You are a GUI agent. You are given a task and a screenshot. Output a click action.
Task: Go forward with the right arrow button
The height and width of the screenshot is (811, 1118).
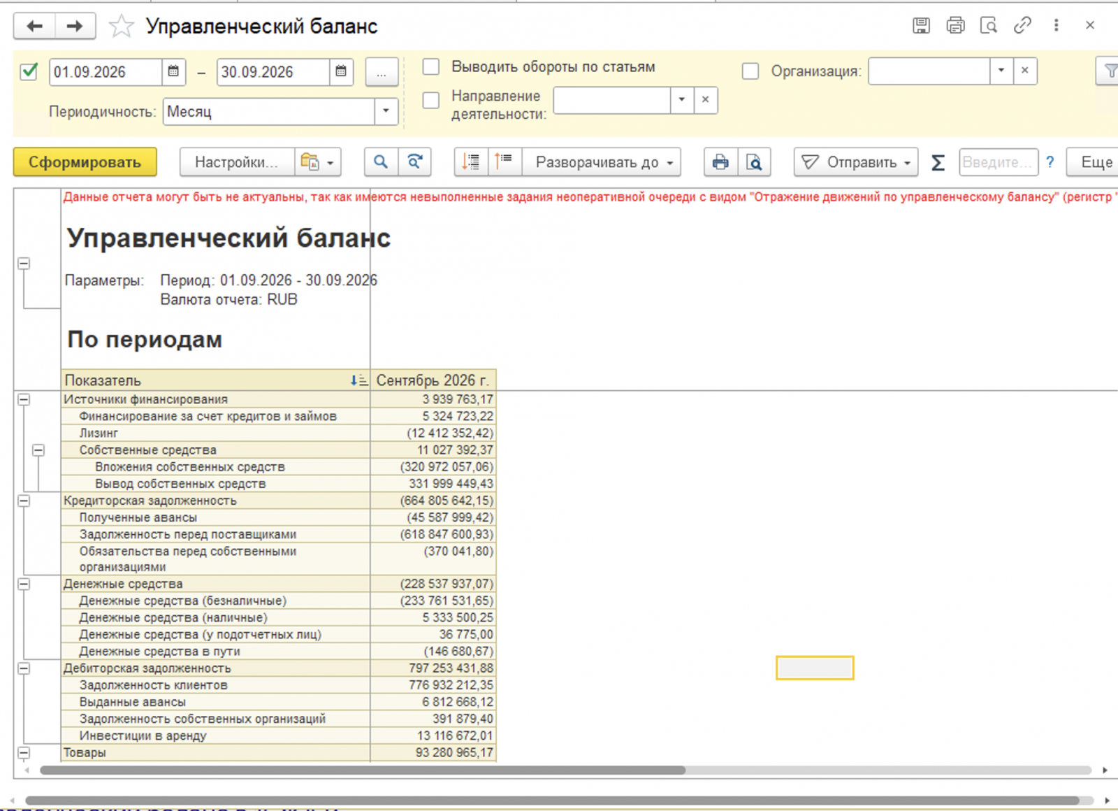(75, 27)
